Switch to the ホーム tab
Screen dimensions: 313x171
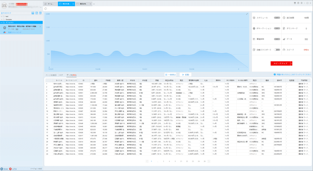pyautogui.click(x=50, y=4)
